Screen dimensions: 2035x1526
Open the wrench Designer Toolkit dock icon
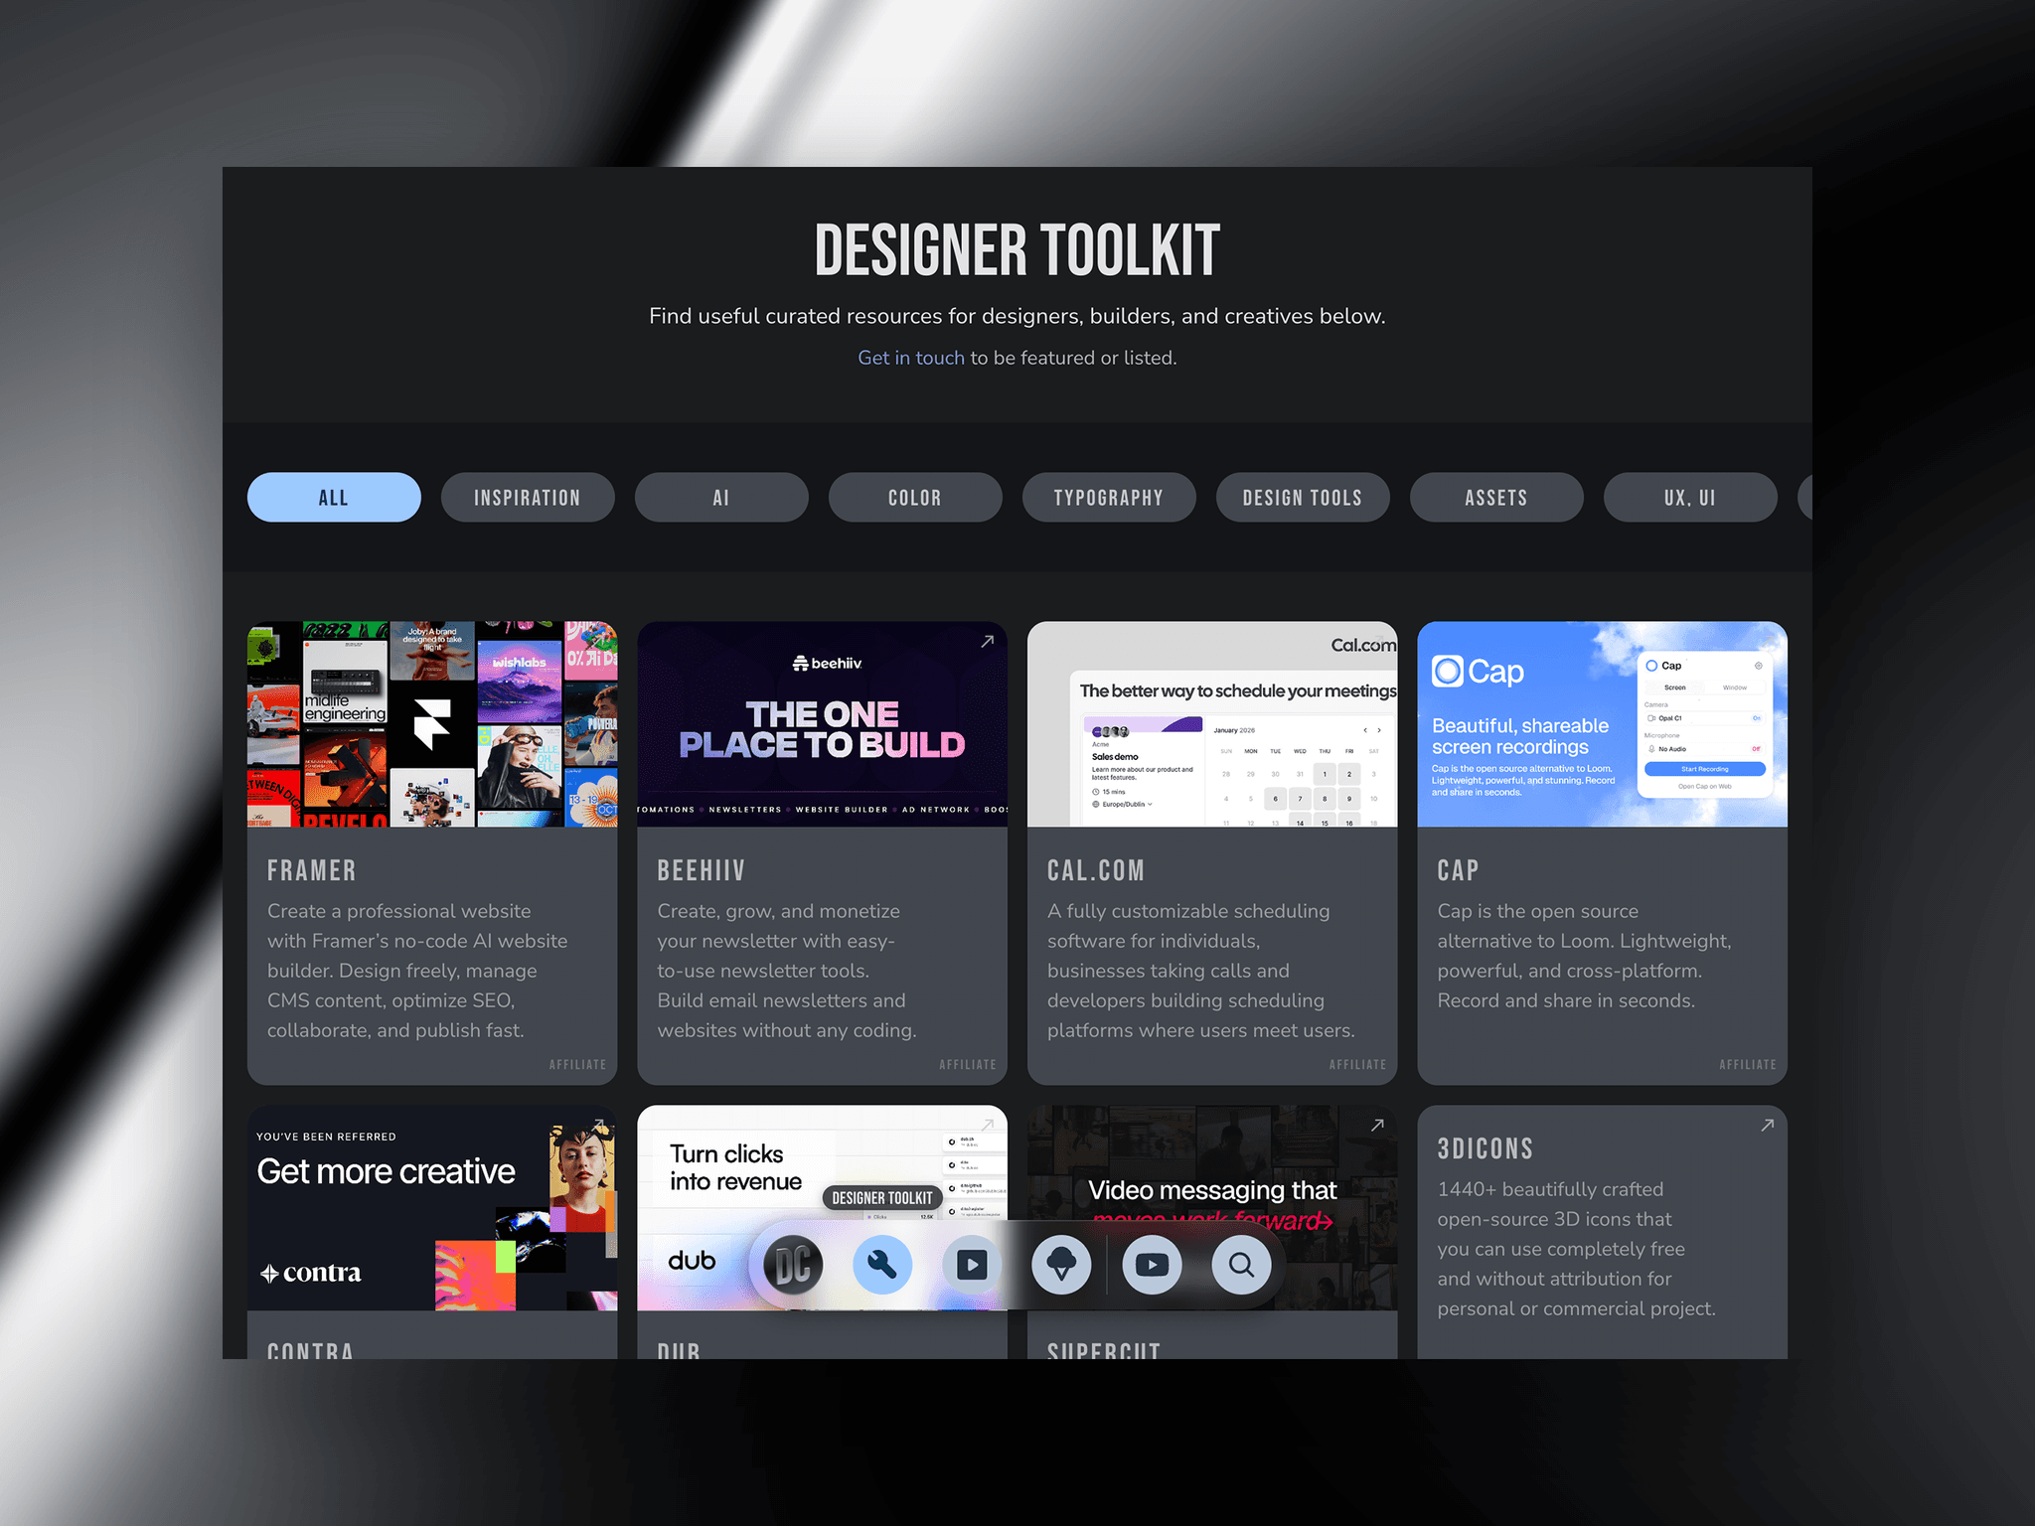click(x=882, y=1265)
